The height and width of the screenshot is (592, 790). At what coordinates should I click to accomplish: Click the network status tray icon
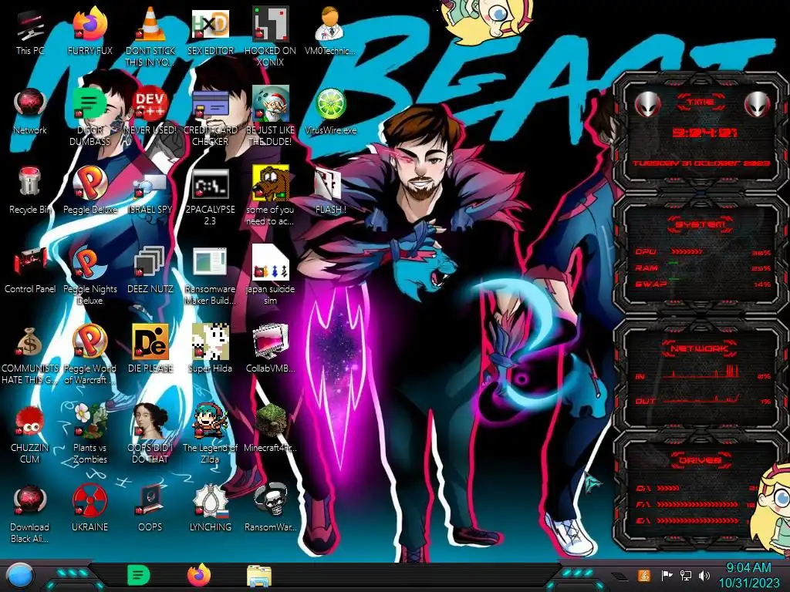tap(686, 575)
